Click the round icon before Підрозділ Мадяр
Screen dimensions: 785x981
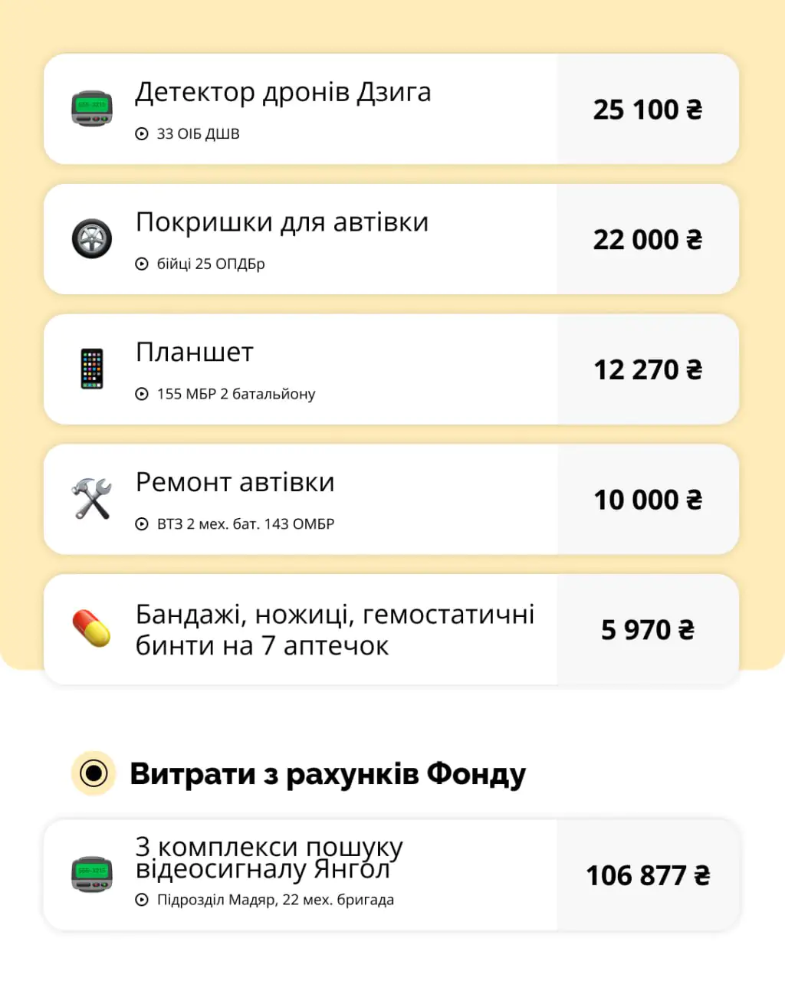click(x=142, y=900)
